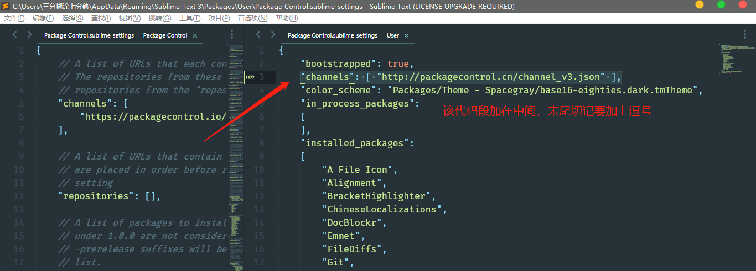The image size is (756, 271).
Task: Open the 项目(P) menu
Action: (x=219, y=18)
